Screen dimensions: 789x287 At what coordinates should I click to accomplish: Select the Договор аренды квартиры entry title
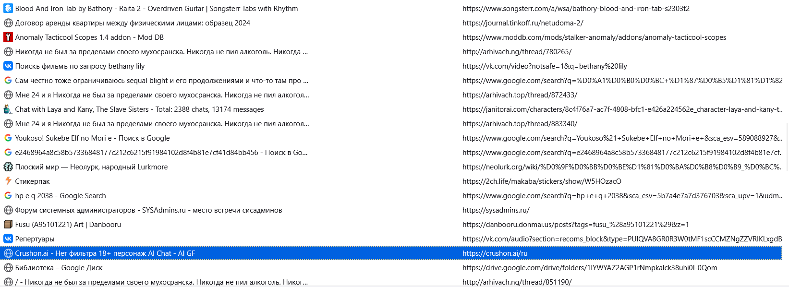tap(133, 23)
